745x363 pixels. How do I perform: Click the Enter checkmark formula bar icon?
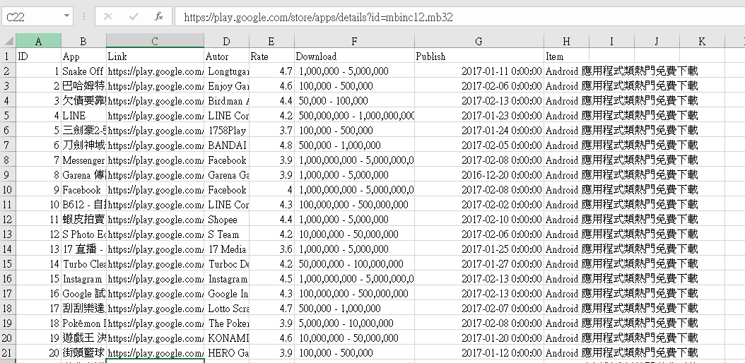click(x=134, y=17)
